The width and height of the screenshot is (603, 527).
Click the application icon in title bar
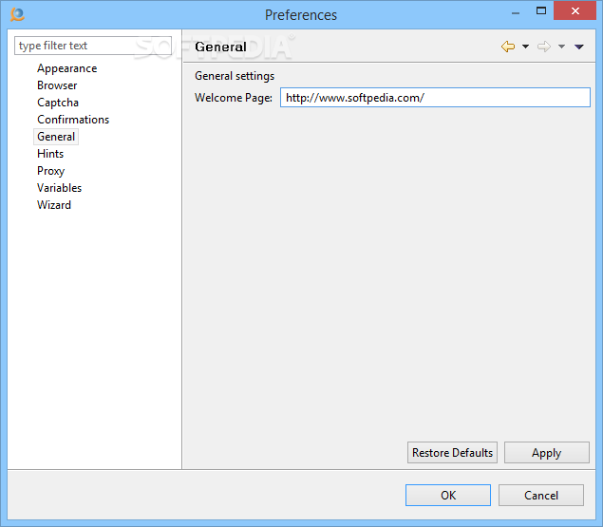pos(17,14)
